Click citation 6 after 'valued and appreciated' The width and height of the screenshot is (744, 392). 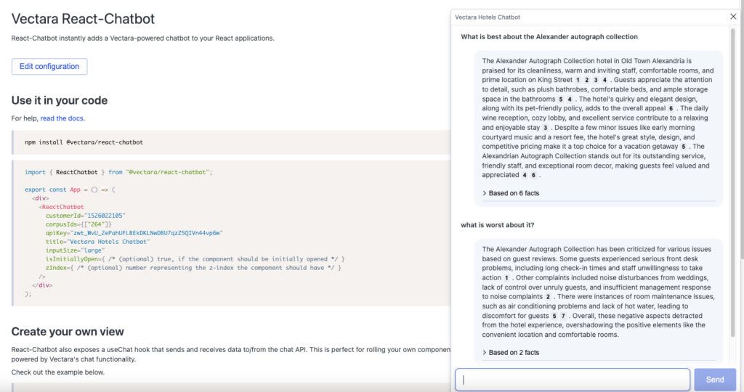[533, 175]
